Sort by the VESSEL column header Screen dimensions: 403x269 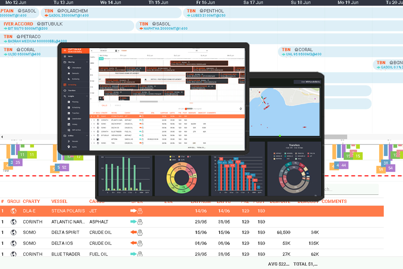coord(59,201)
